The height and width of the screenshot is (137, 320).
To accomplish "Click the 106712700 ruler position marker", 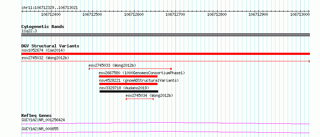I will pos(175,14).
